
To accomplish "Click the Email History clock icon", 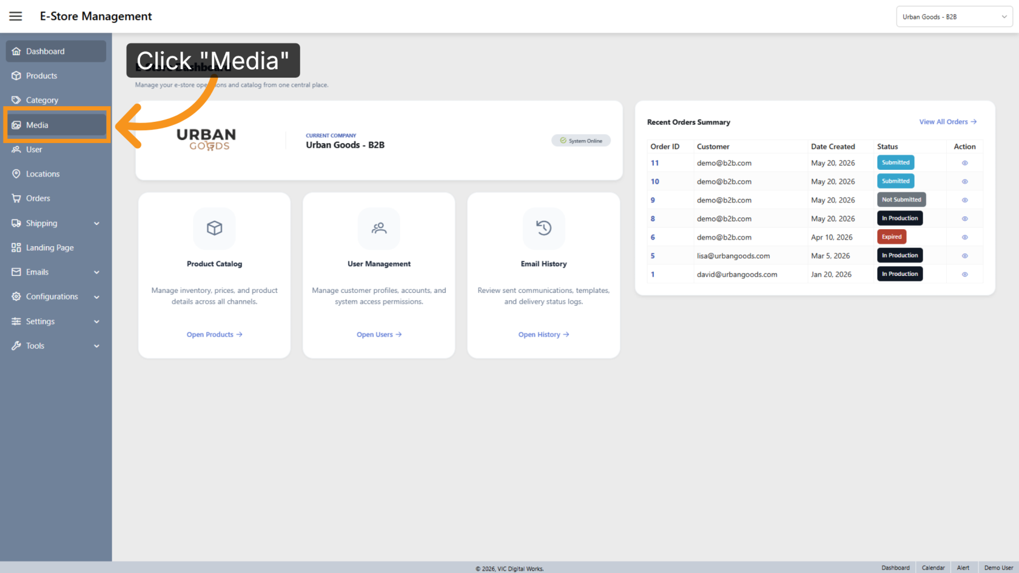I will [x=544, y=228].
